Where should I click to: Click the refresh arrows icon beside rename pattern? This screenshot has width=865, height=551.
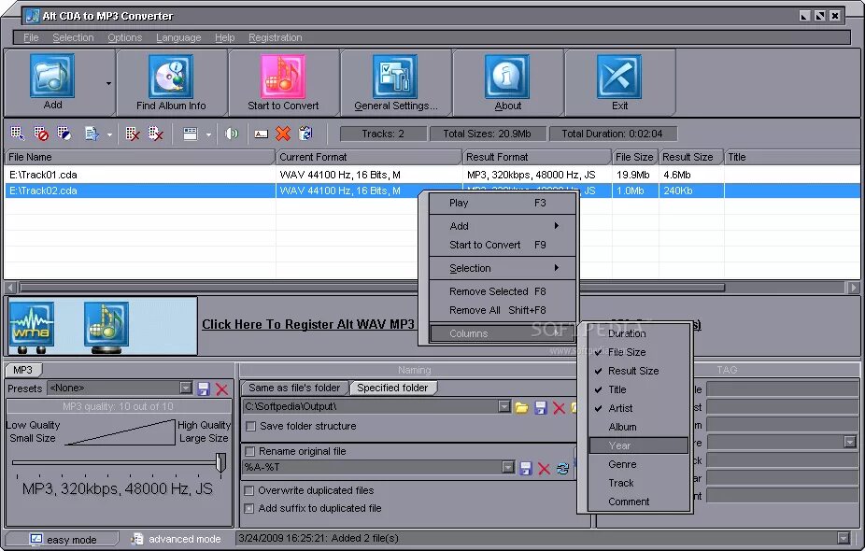[562, 468]
